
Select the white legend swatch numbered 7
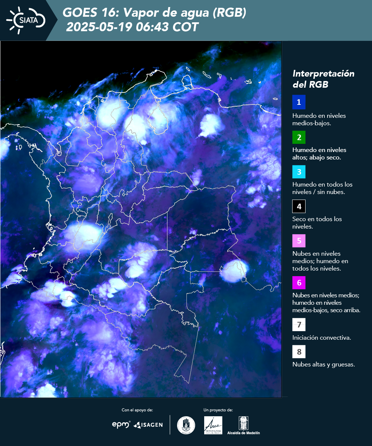tap(299, 324)
